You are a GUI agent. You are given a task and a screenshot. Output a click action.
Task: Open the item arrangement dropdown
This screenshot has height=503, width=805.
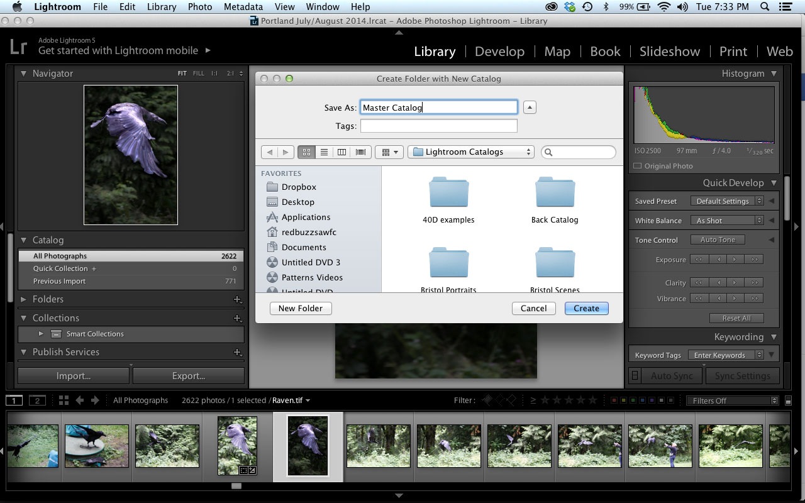pyautogui.click(x=389, y=152)
